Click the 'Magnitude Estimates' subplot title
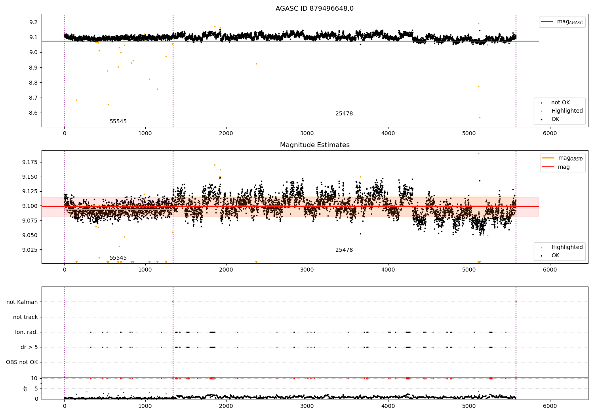Viewport: 594px width, 415px height. 314,145
